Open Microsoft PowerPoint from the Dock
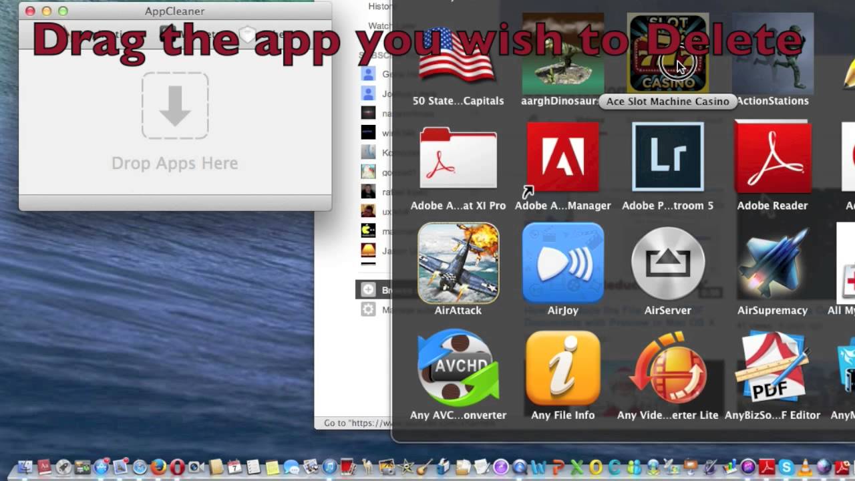The height and width of the screenshot is (481, 855). pos(558,467)
